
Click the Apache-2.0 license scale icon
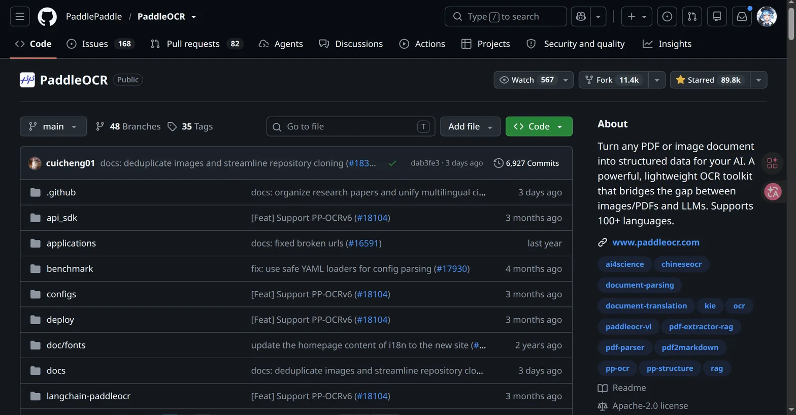(603, 406)
